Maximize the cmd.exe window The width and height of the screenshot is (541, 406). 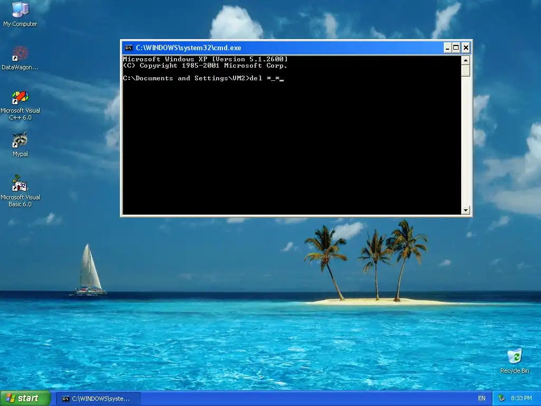pyautogui.click(x=456, y=48)
